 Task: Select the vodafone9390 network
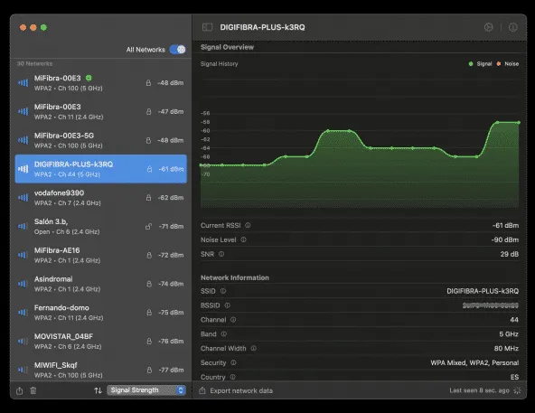pyautogui.click(x=100, y=198)
